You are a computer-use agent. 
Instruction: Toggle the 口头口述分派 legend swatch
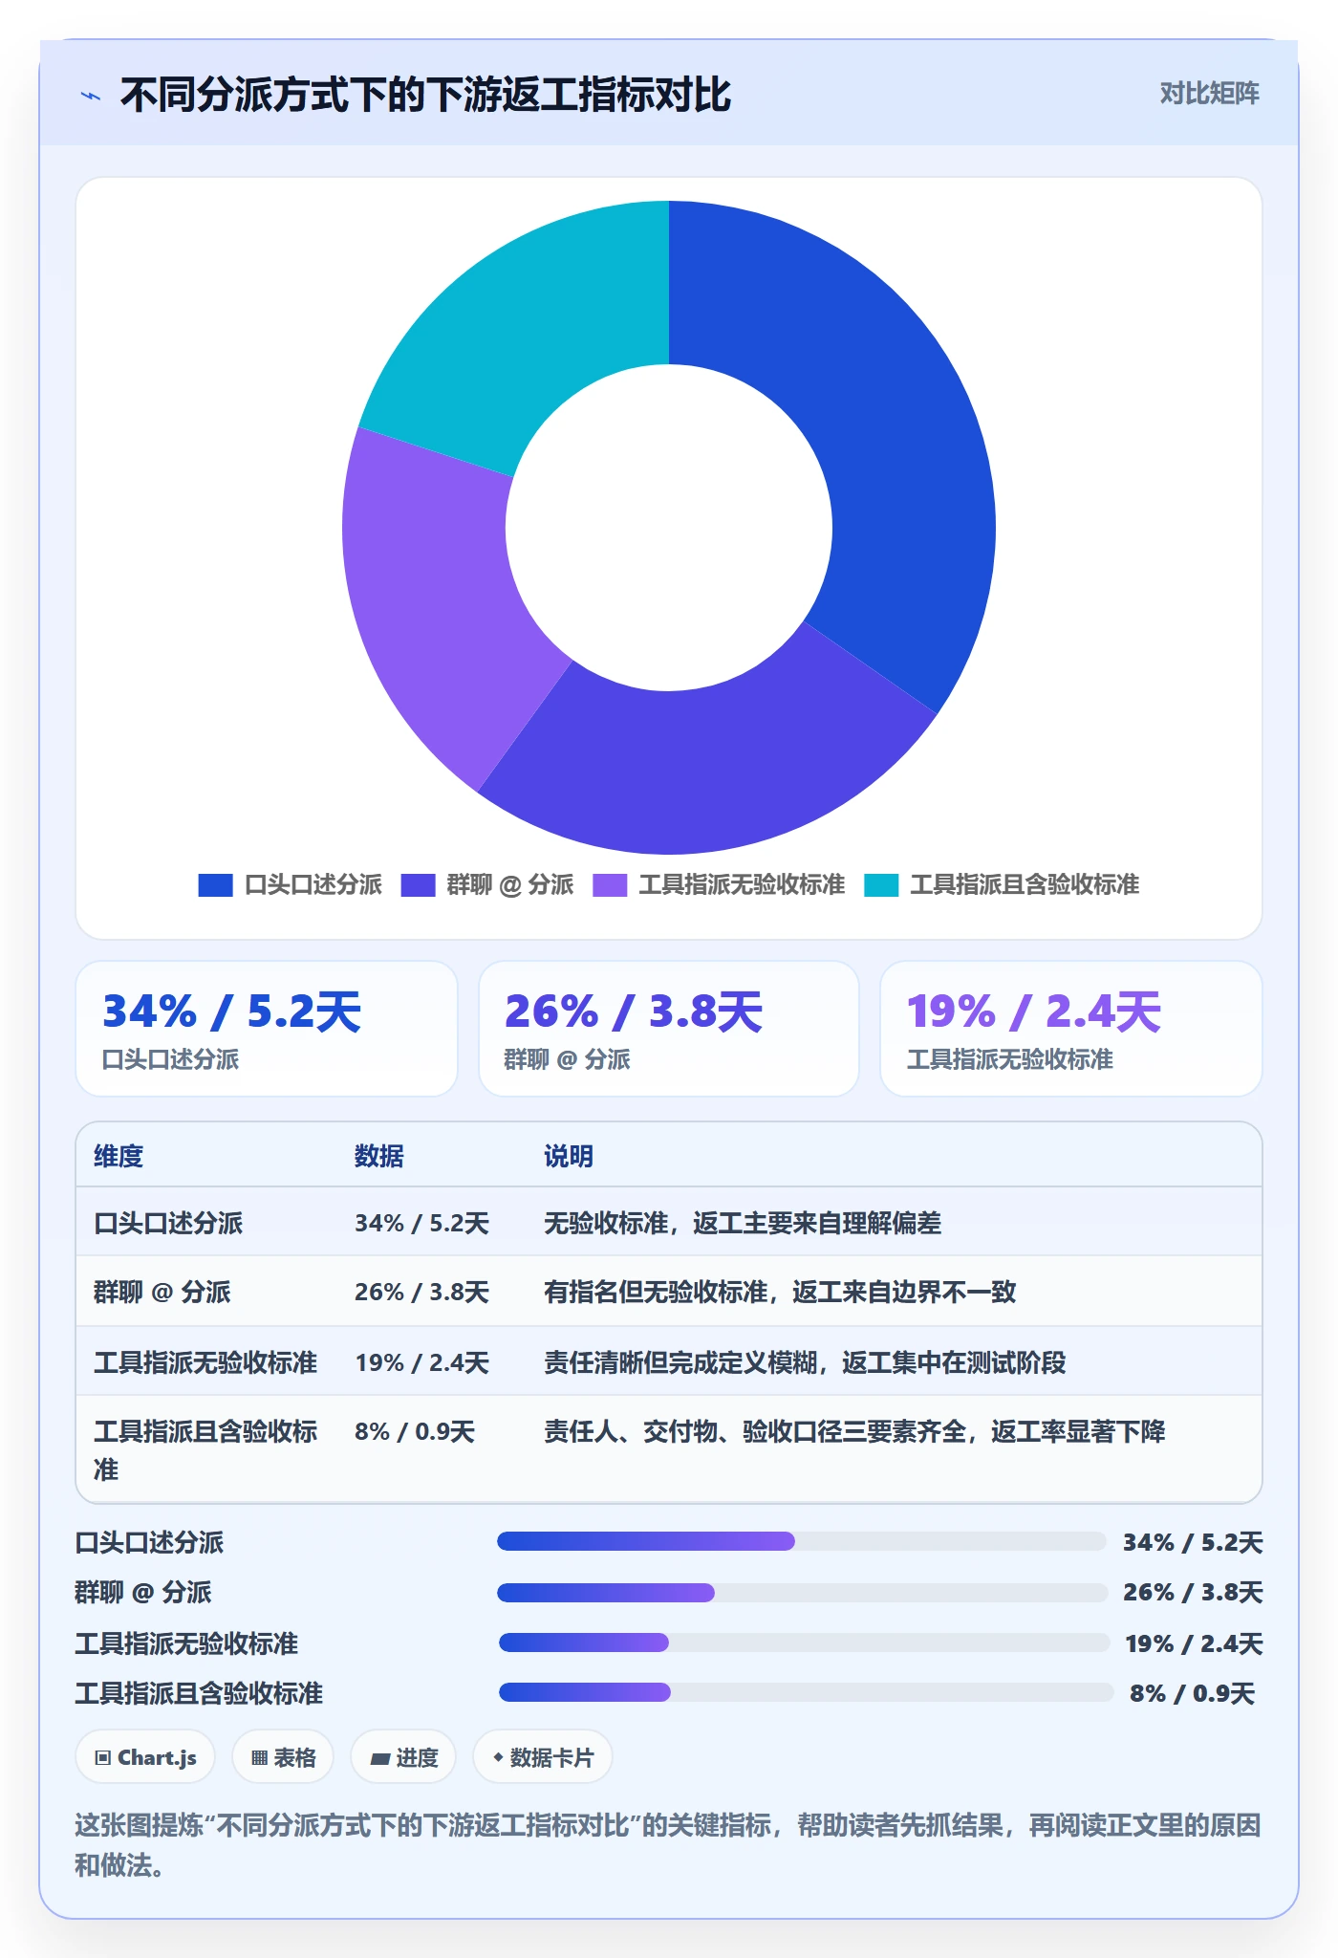click(215, 885)
